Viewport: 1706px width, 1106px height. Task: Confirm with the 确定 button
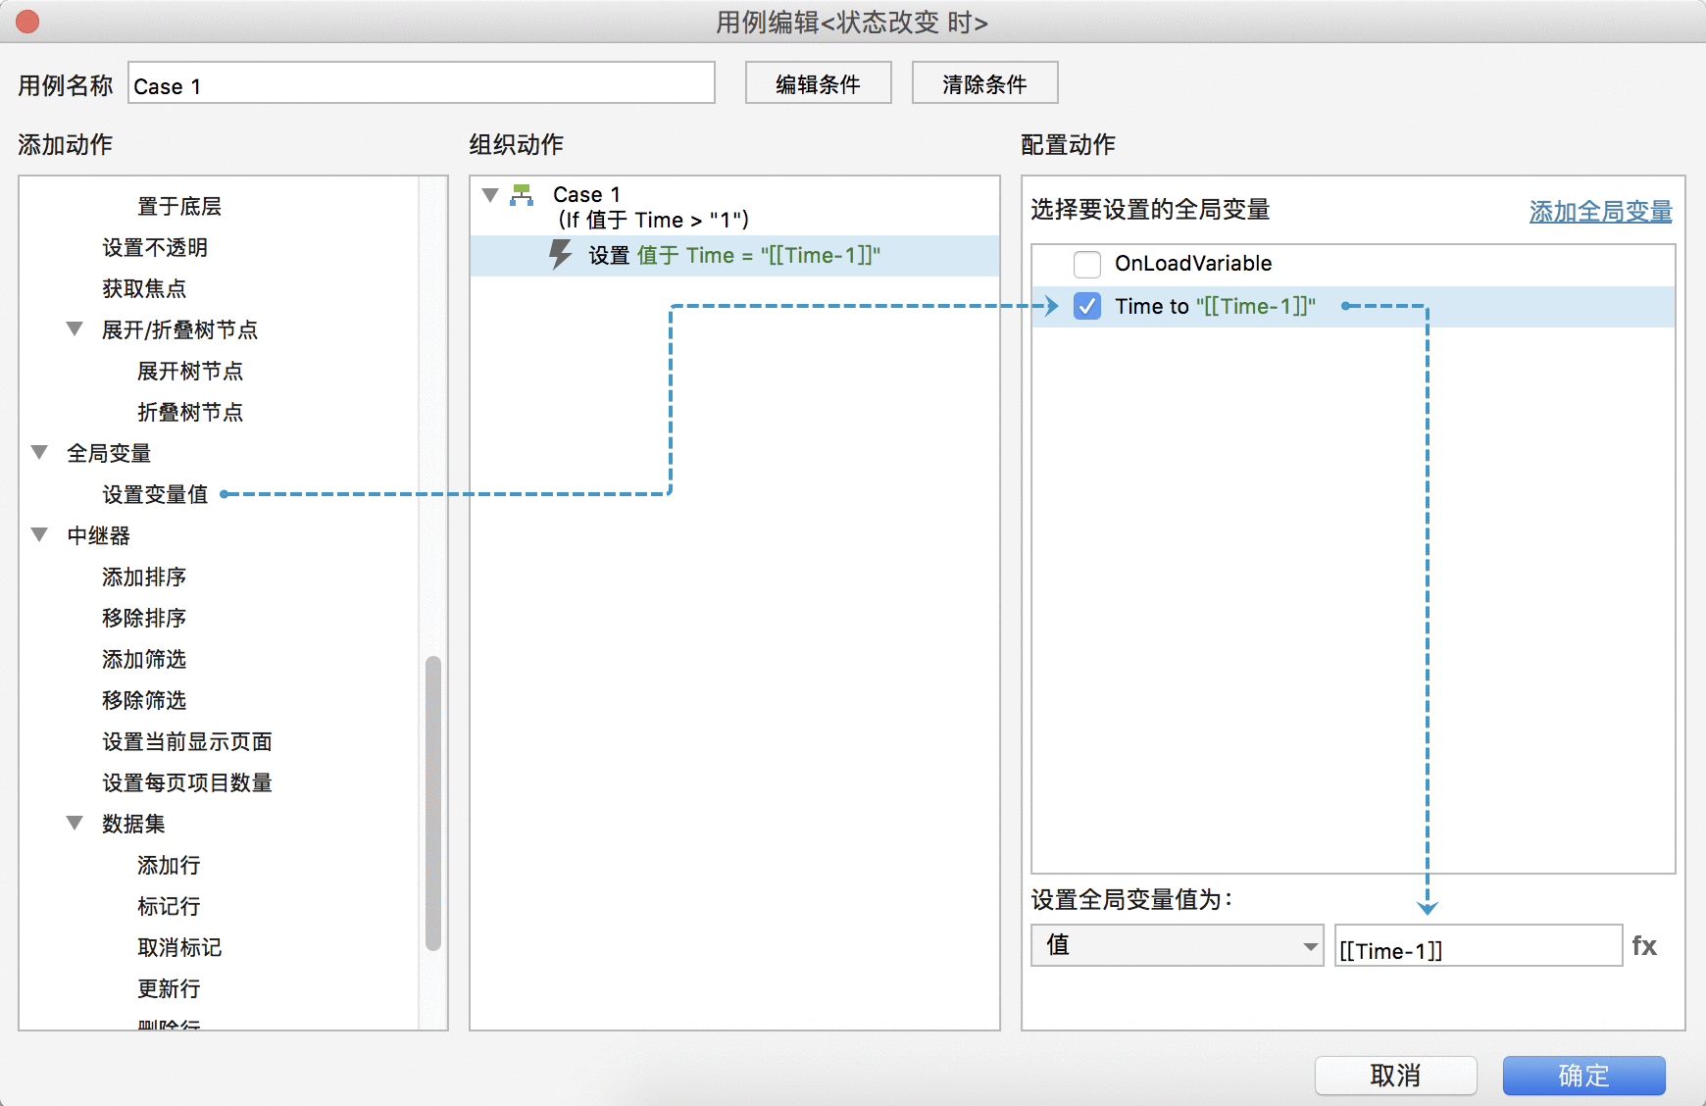tap(1584, 1076)
